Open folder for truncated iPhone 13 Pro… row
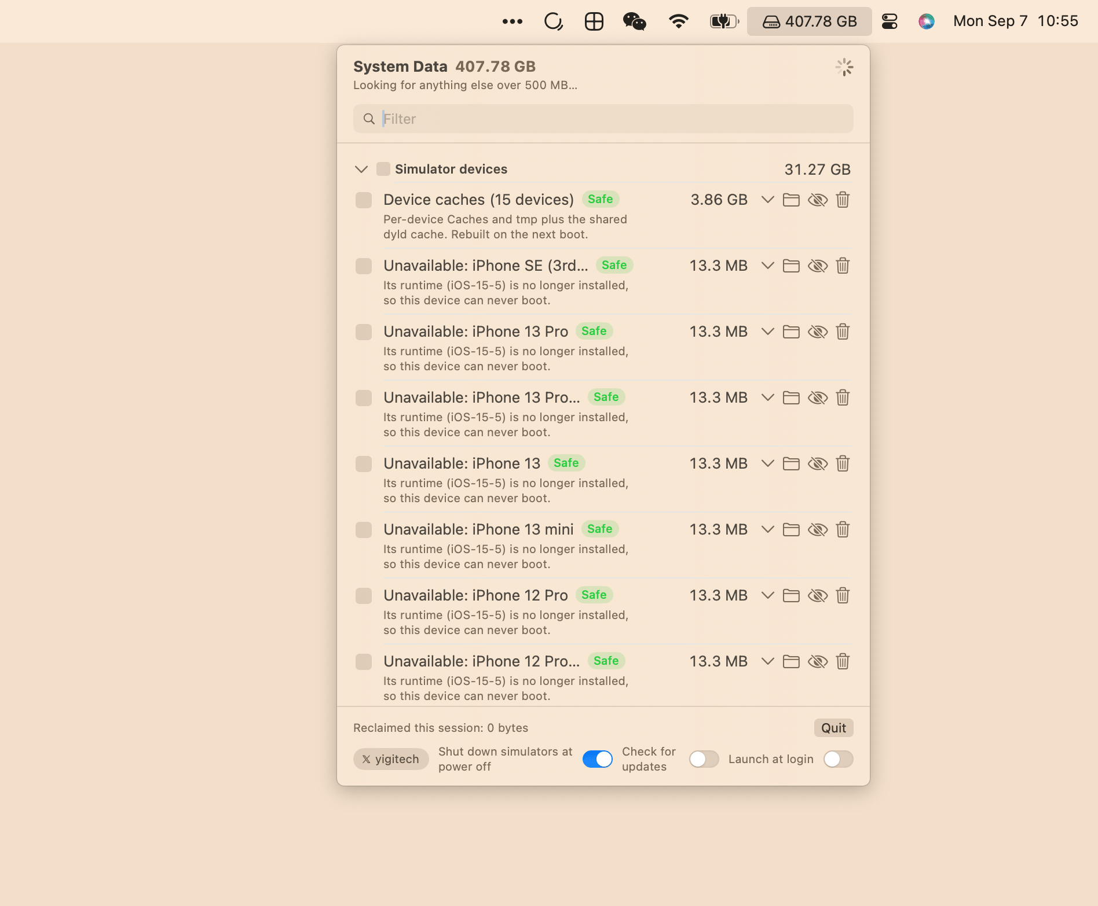 click(791, 398)
